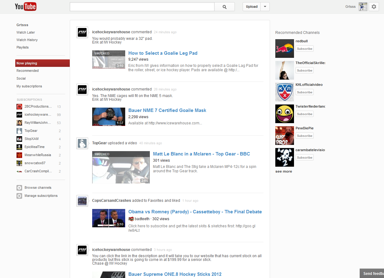Click the StopXAM channel icon

19,139
